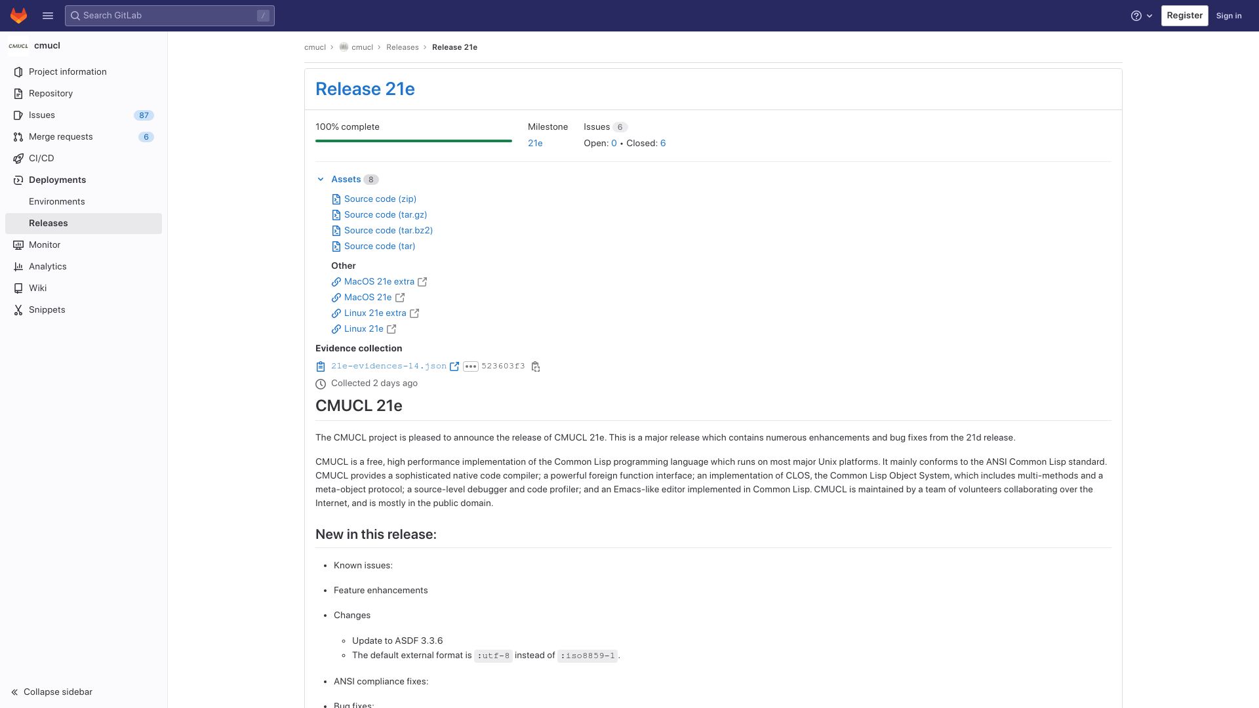Click the first cmucl breadcrumb
1259x708 pixels.
tap(315, 48)
